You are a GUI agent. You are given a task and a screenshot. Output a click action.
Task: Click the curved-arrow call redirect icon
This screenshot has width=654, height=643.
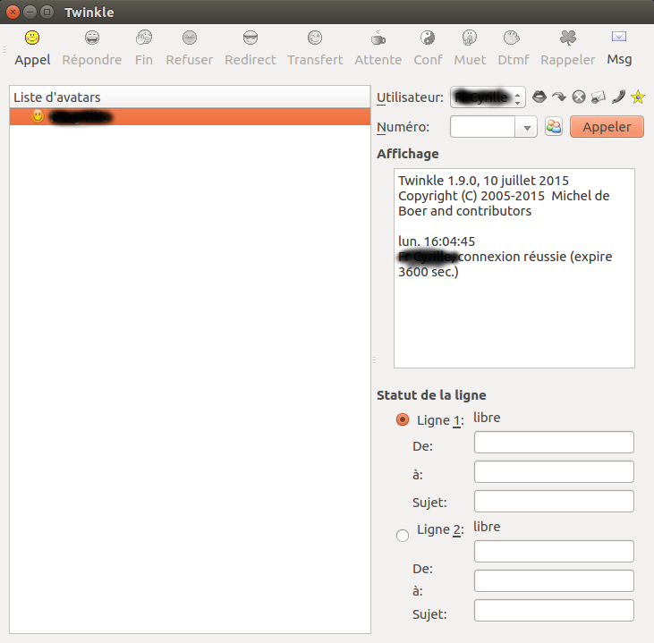tap(559, 97)
